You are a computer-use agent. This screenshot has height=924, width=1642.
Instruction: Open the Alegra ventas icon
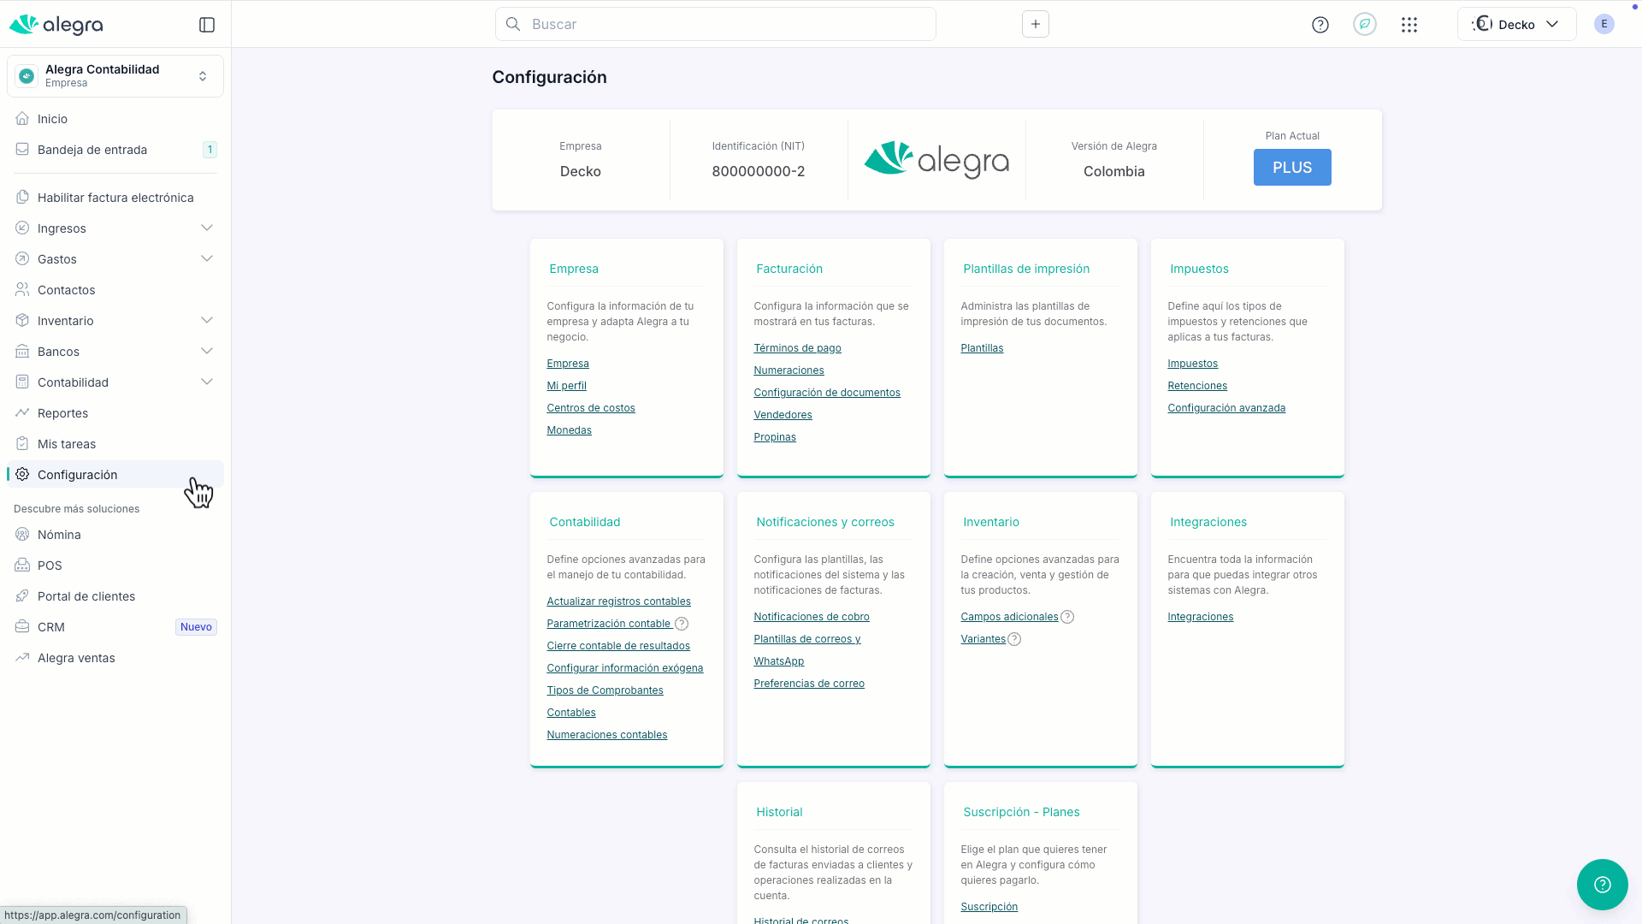(21, 657)
